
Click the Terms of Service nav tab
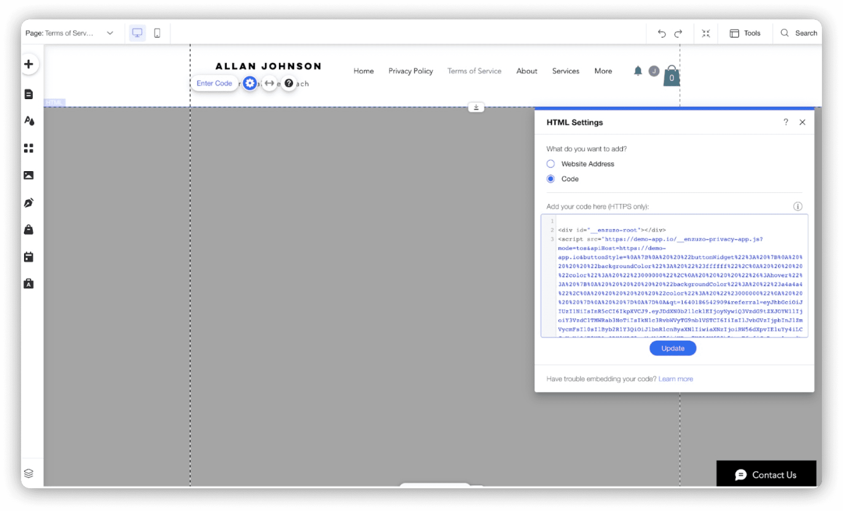coord(474,71)
